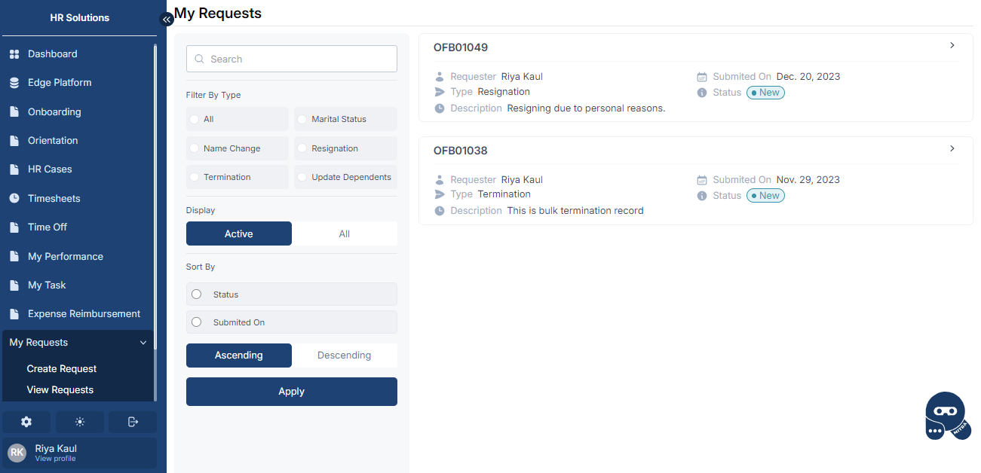Image resolution: width=981 pixels, height=473 pixels.
Task: Click 'This is bulk termination record' text
Action: point(575,211)
